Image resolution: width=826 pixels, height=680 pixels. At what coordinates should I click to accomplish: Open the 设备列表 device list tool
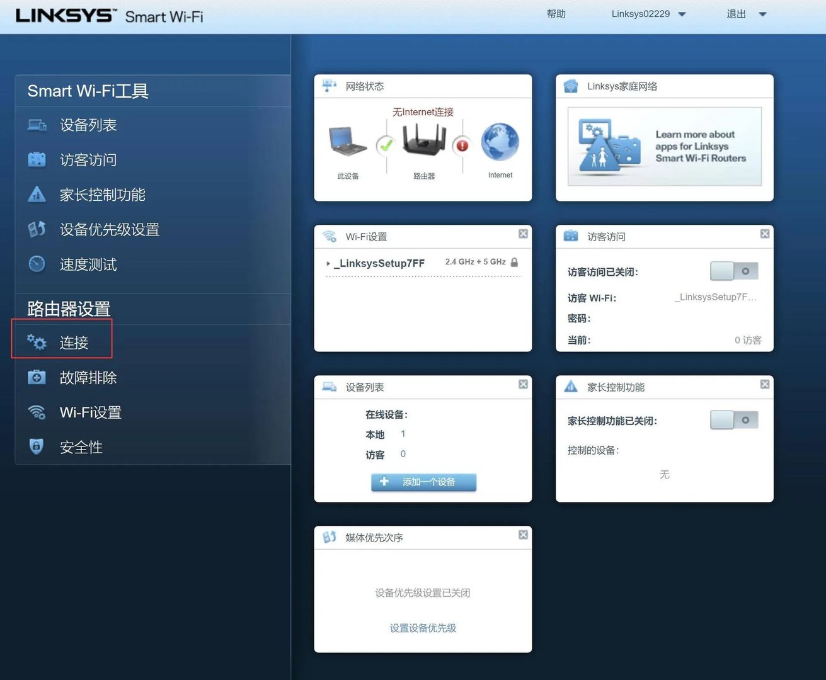pos(88,125)
